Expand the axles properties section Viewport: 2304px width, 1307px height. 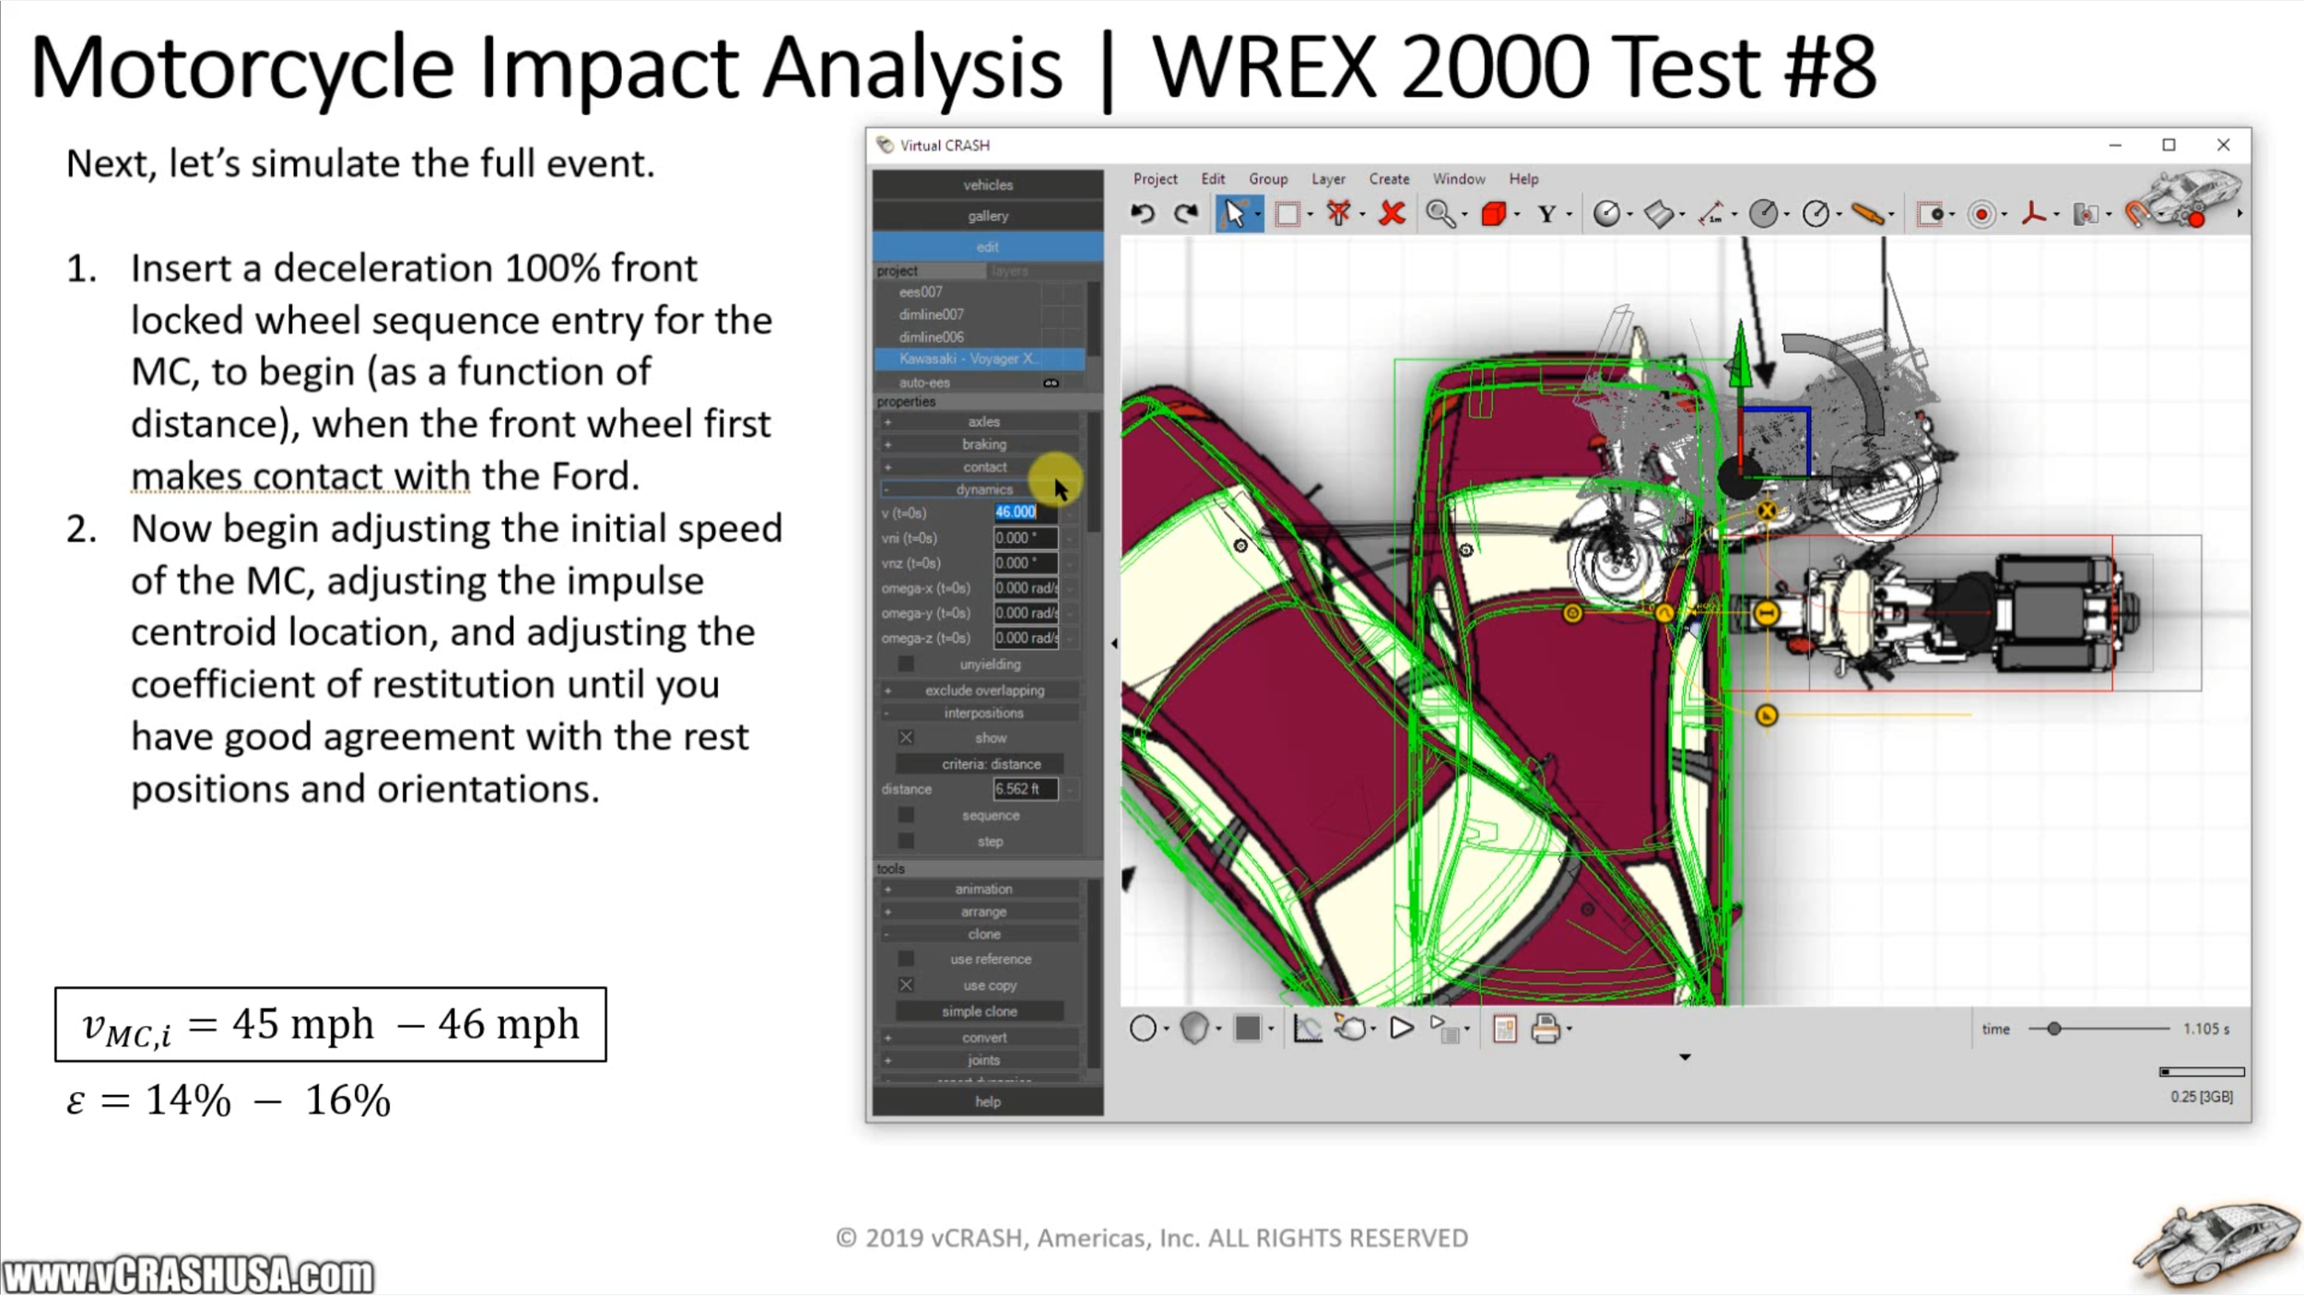coord(983,421)
